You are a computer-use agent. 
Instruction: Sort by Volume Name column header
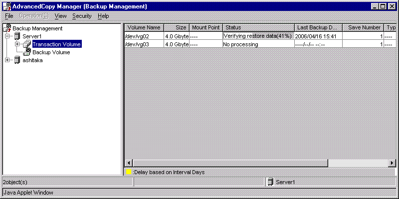144,28
